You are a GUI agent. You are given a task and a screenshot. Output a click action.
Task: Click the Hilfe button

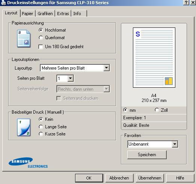coord(180,178)
